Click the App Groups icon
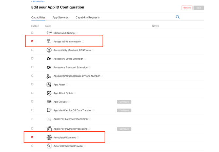The width and height of the screenshot is (219, 152). click(x=49, y=102)
